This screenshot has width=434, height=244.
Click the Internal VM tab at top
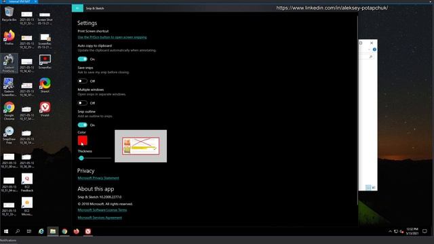[x=20, y=1]
